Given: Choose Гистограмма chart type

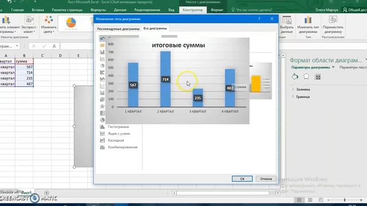Looking at the screenshot, I should (118, 127).
